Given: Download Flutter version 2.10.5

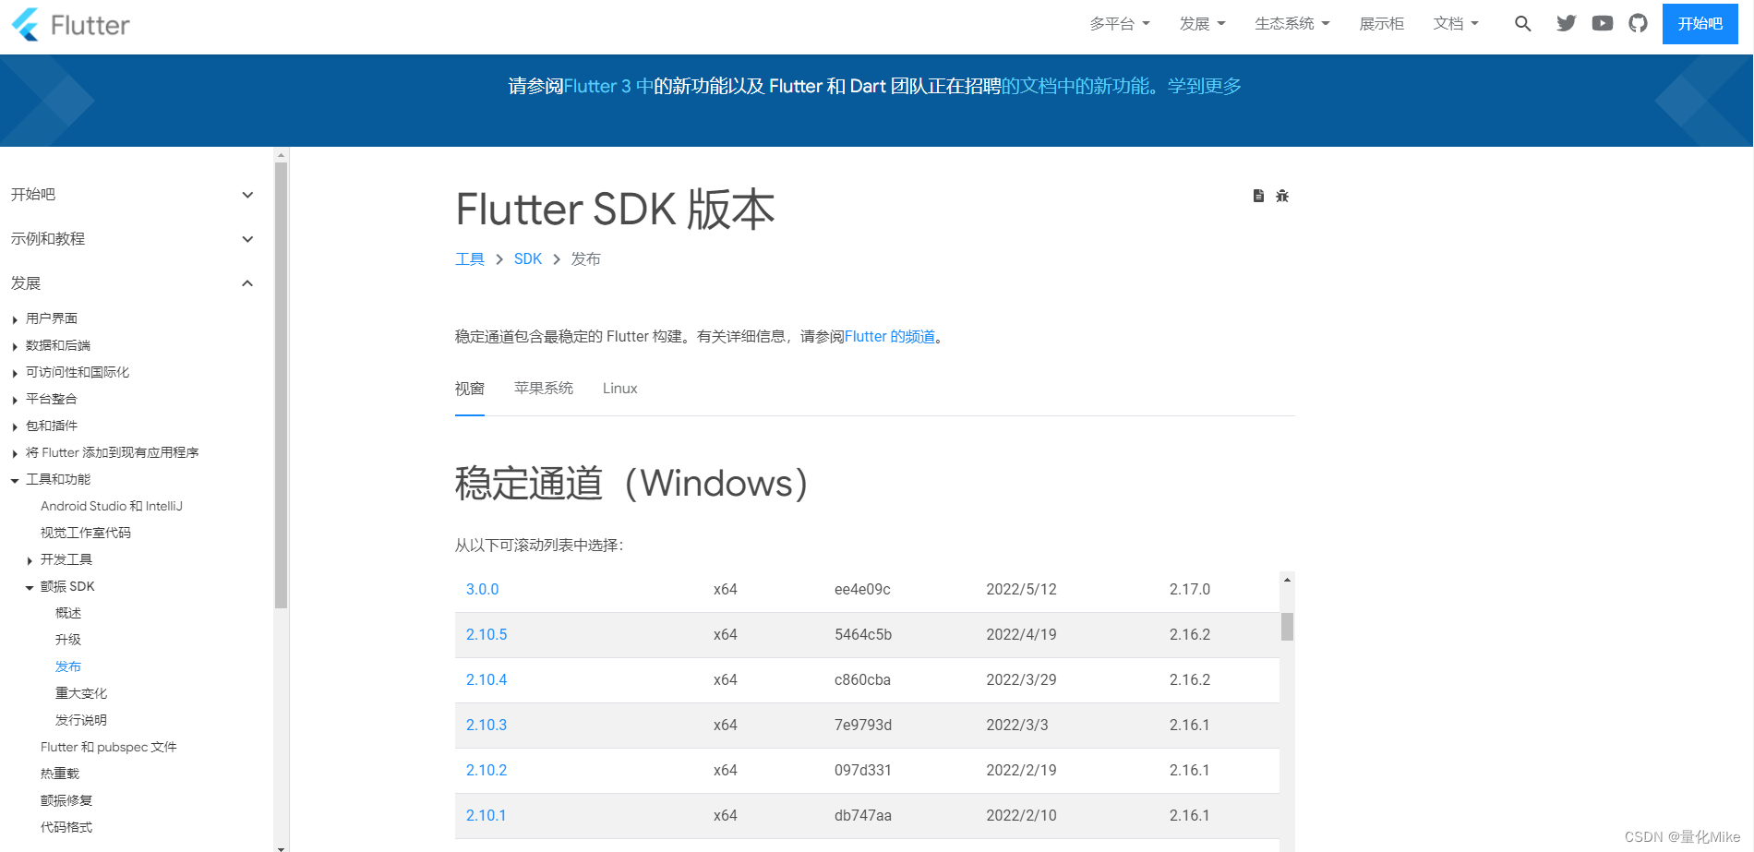Looking at the screenshot, I should (487, 634).
